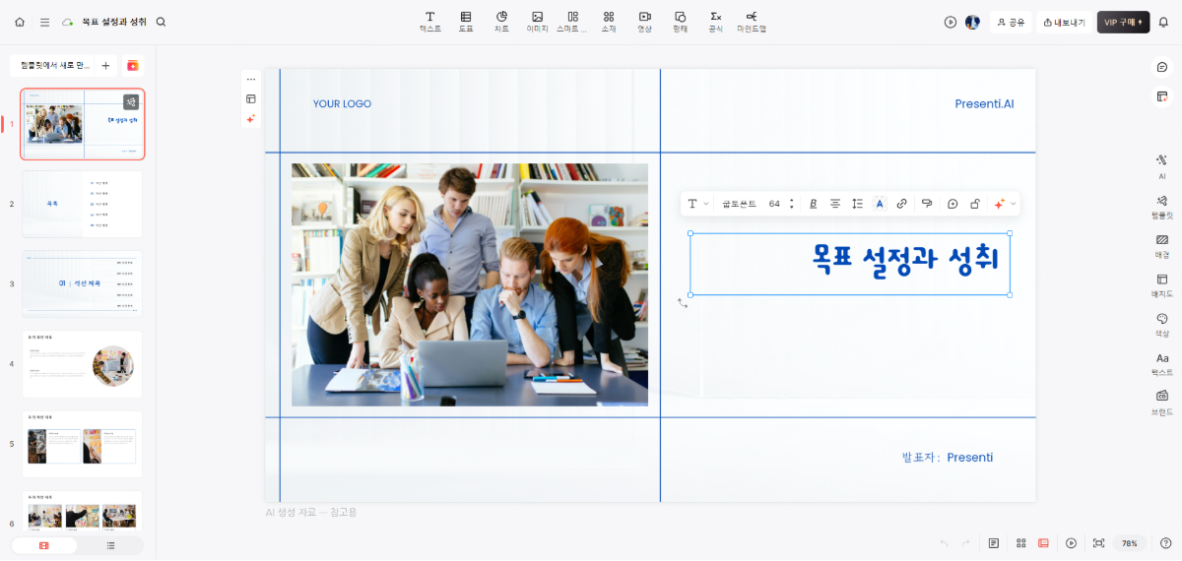
Task: Add animation to selected text box
Action: (952, 204)
